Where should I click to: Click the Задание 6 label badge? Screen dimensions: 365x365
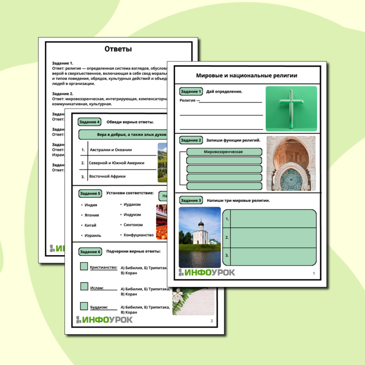(x=89, y=251)
